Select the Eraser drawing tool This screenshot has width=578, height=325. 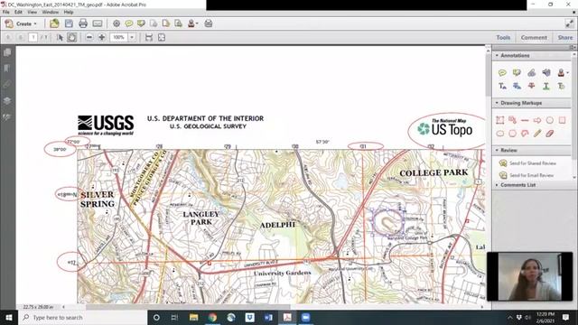(550, 134)
